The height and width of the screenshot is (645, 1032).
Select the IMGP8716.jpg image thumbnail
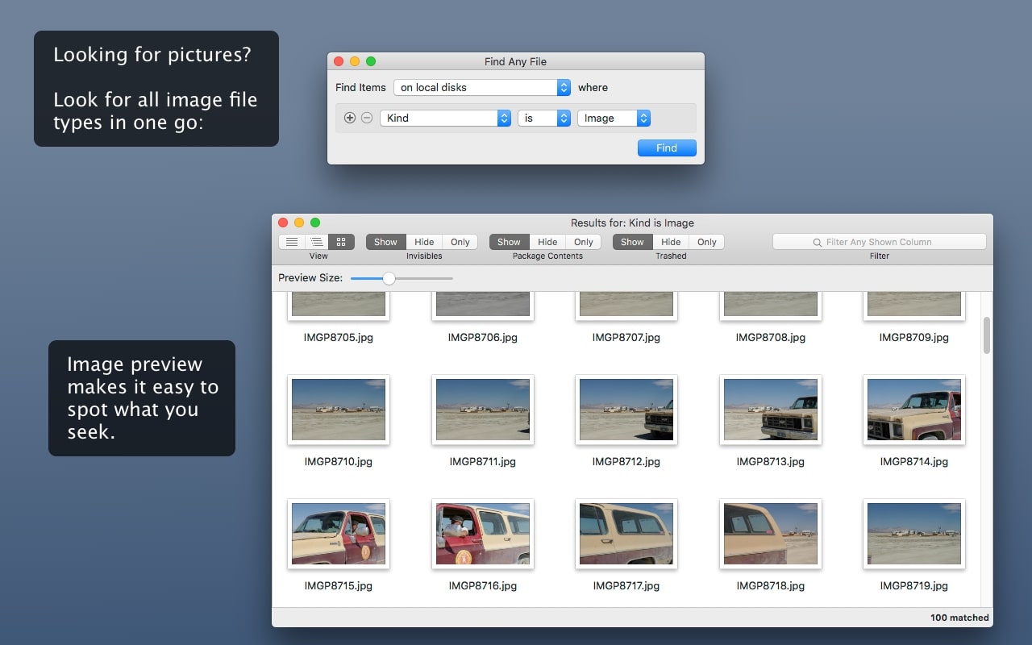tap(482, 534)
